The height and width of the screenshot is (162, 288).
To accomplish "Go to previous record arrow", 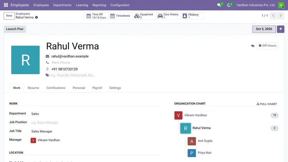I will click(273, 16).
